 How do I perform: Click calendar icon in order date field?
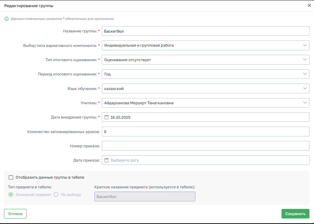point(107,160)
